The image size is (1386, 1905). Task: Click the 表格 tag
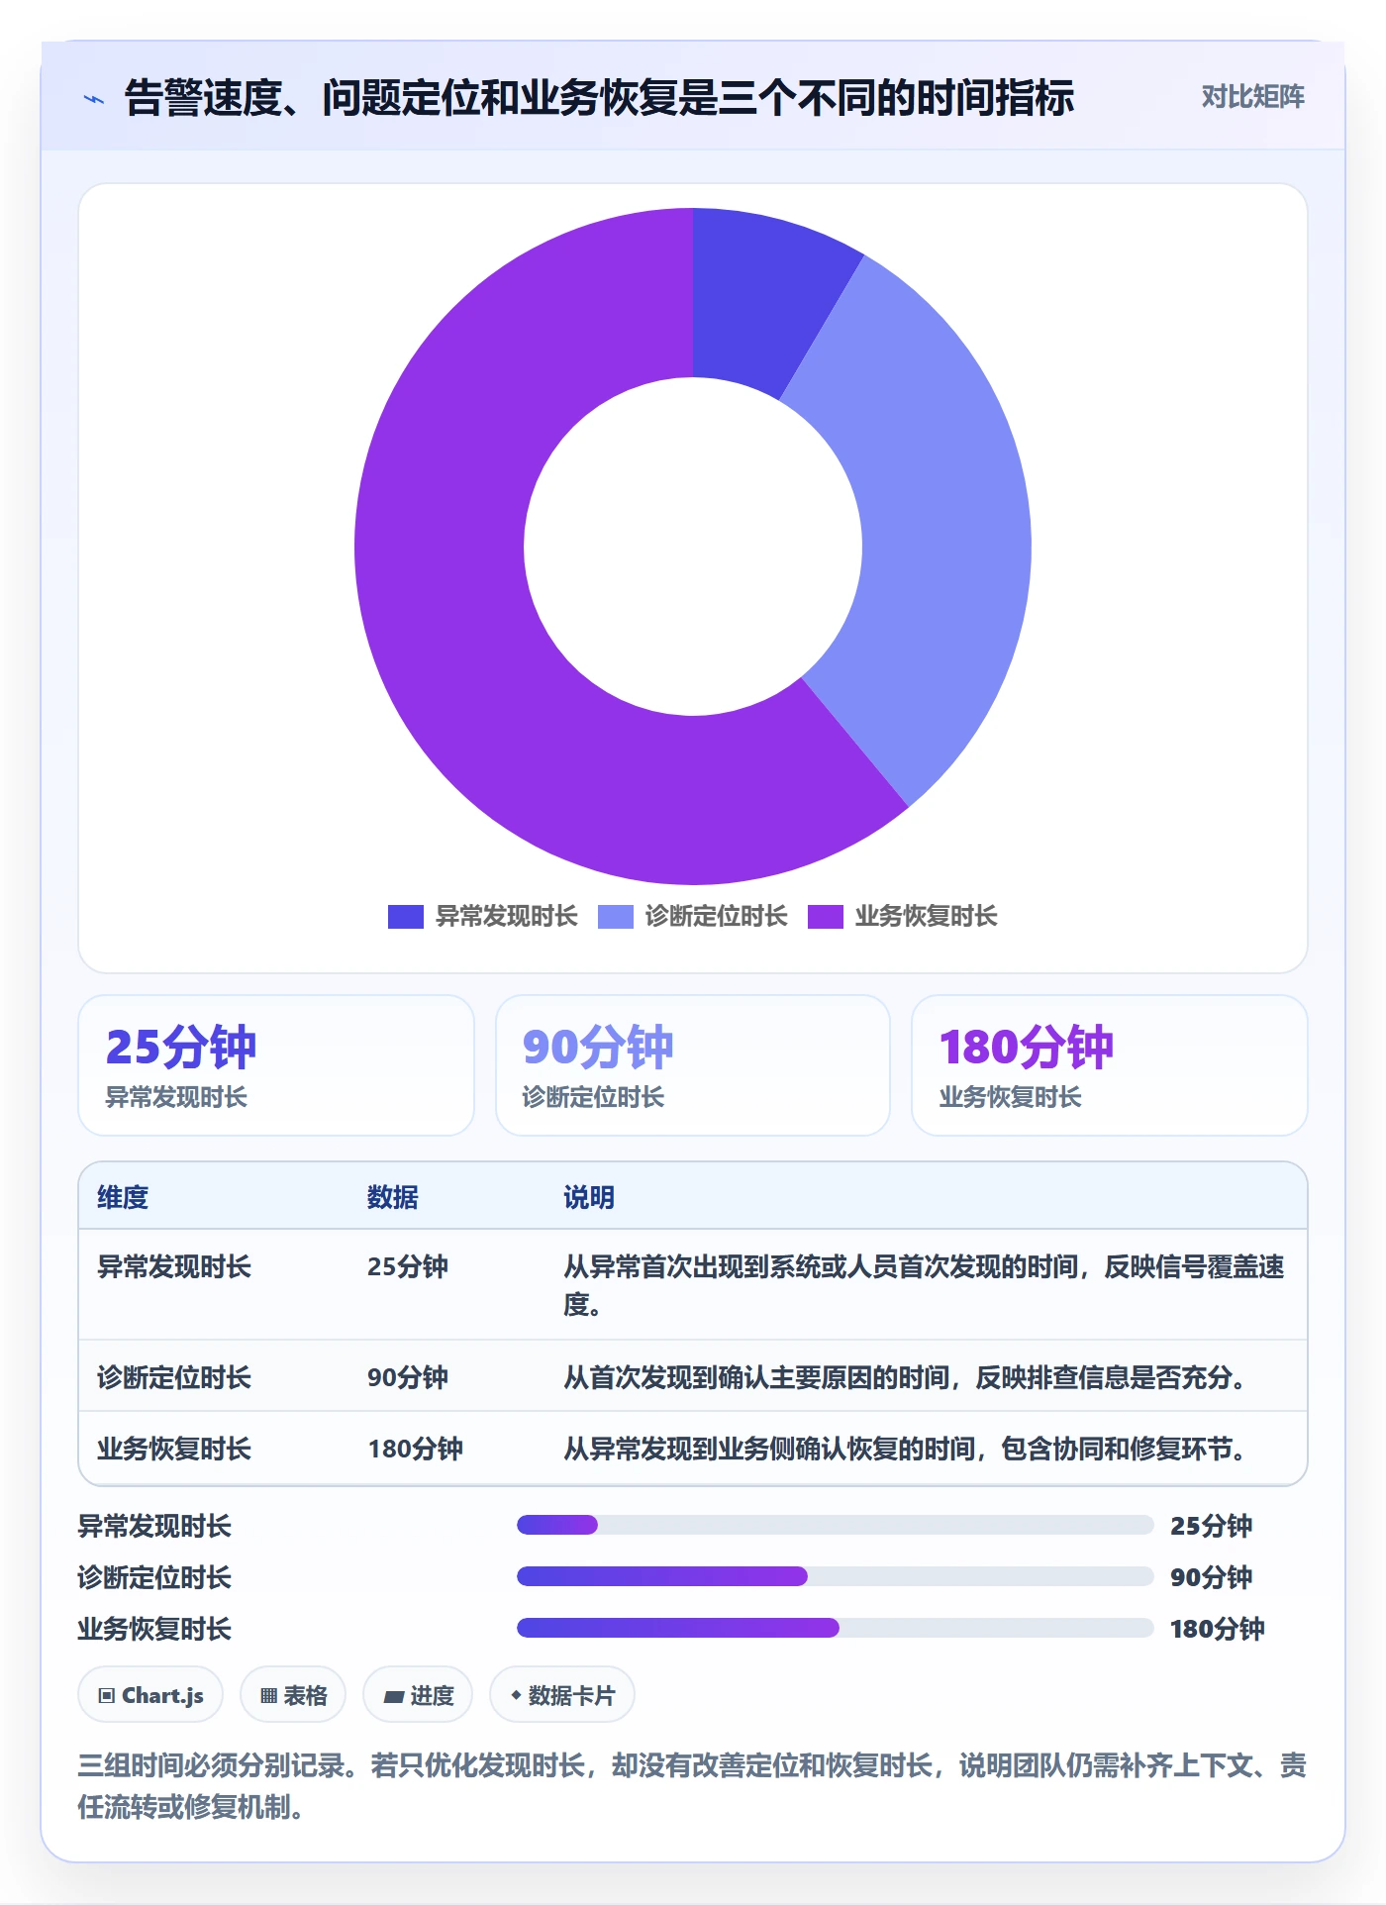point(293,1695)
